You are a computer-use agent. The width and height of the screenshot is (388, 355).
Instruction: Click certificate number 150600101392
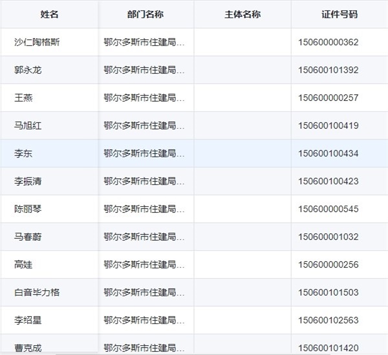[329, 70]
